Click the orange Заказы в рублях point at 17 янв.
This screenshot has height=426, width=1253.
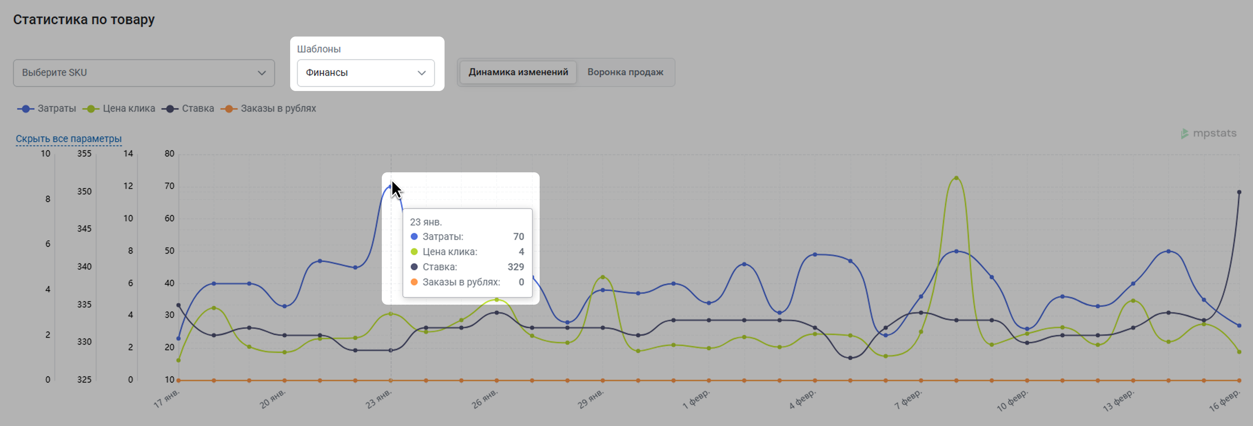tap(179, 380)
